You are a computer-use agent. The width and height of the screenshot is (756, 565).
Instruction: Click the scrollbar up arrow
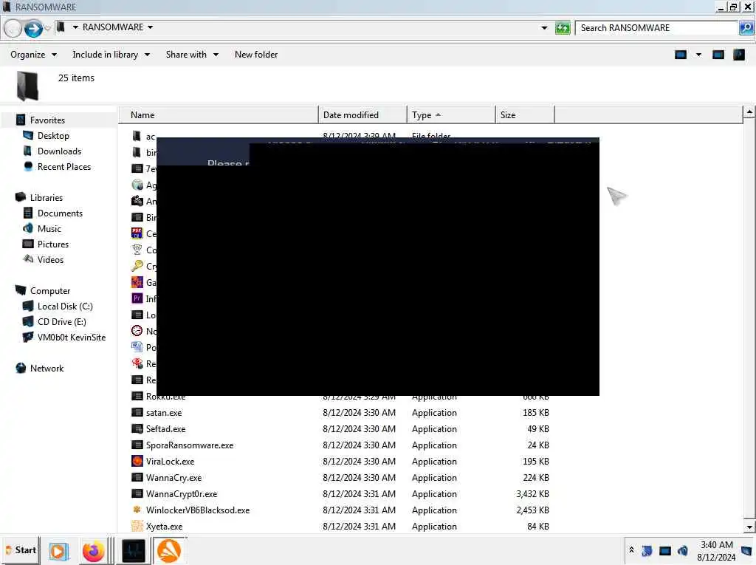point(749,112)
